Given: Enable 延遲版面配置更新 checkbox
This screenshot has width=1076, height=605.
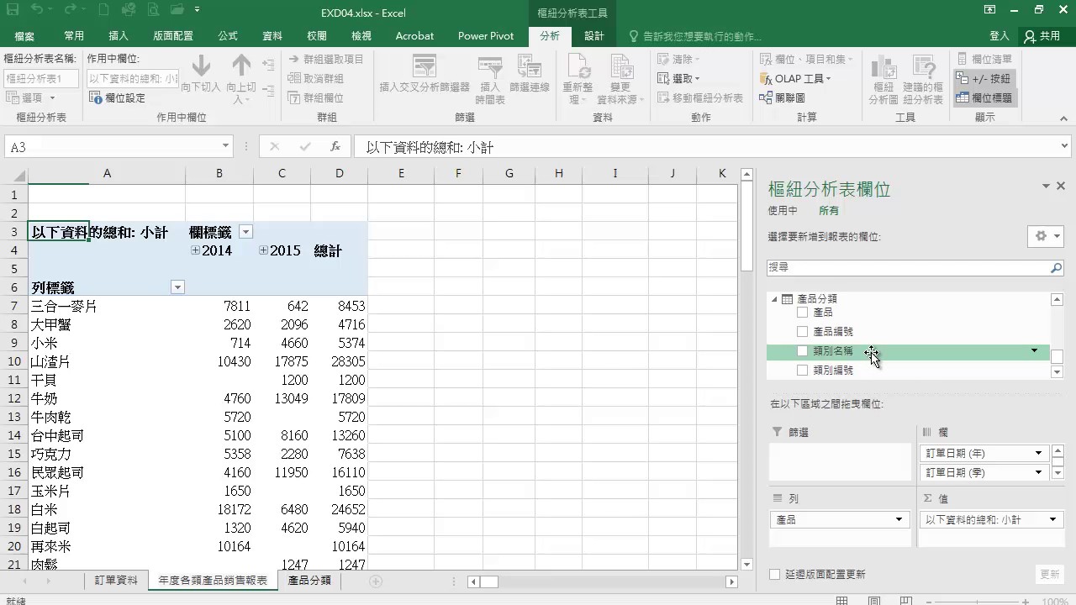Looking at the screenshot, I should coord(775,575).
